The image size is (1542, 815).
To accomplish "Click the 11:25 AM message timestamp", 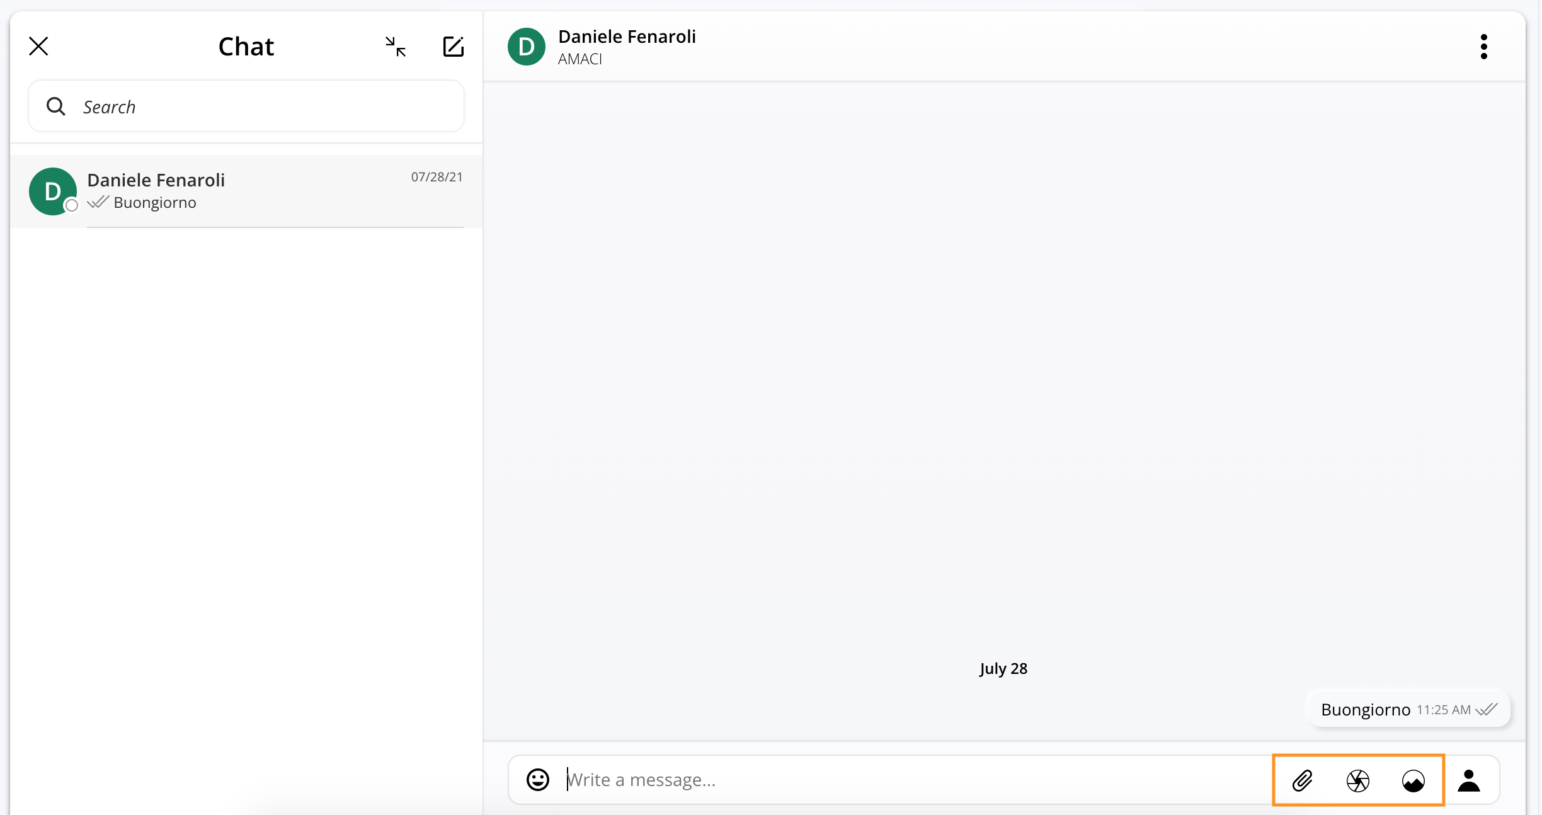I will (x=1444, y=710).
